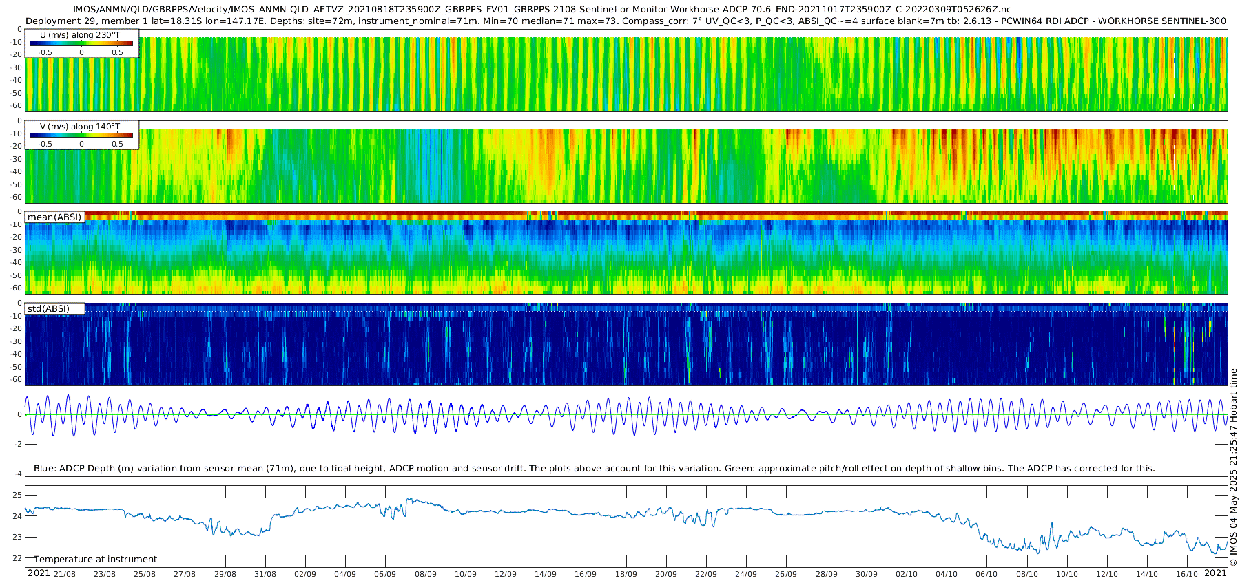Click the 20/09 date tick label
The height and width of the screenshot is (585, 1240).
666,574
